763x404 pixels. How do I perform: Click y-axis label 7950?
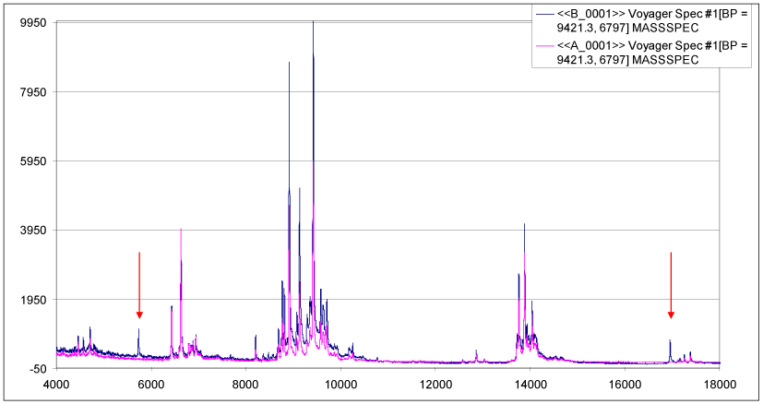(33, 92)
